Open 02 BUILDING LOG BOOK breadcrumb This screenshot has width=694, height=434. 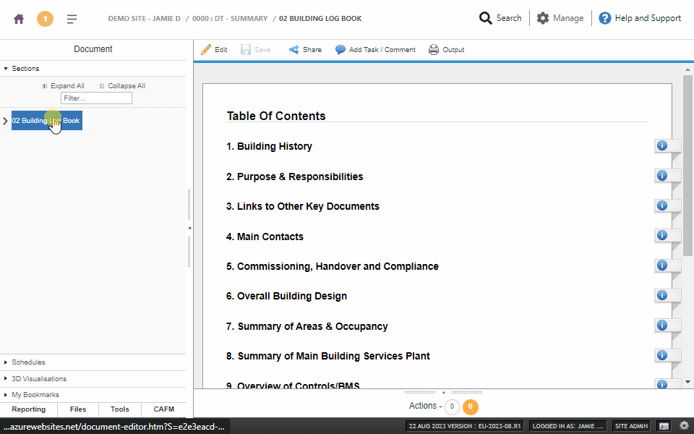320,19
